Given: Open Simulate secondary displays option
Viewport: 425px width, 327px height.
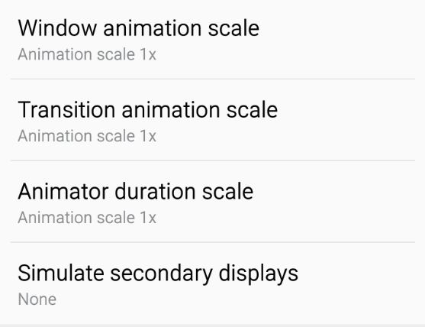Looking at the screenshot, I should click(x=212, y=283).
